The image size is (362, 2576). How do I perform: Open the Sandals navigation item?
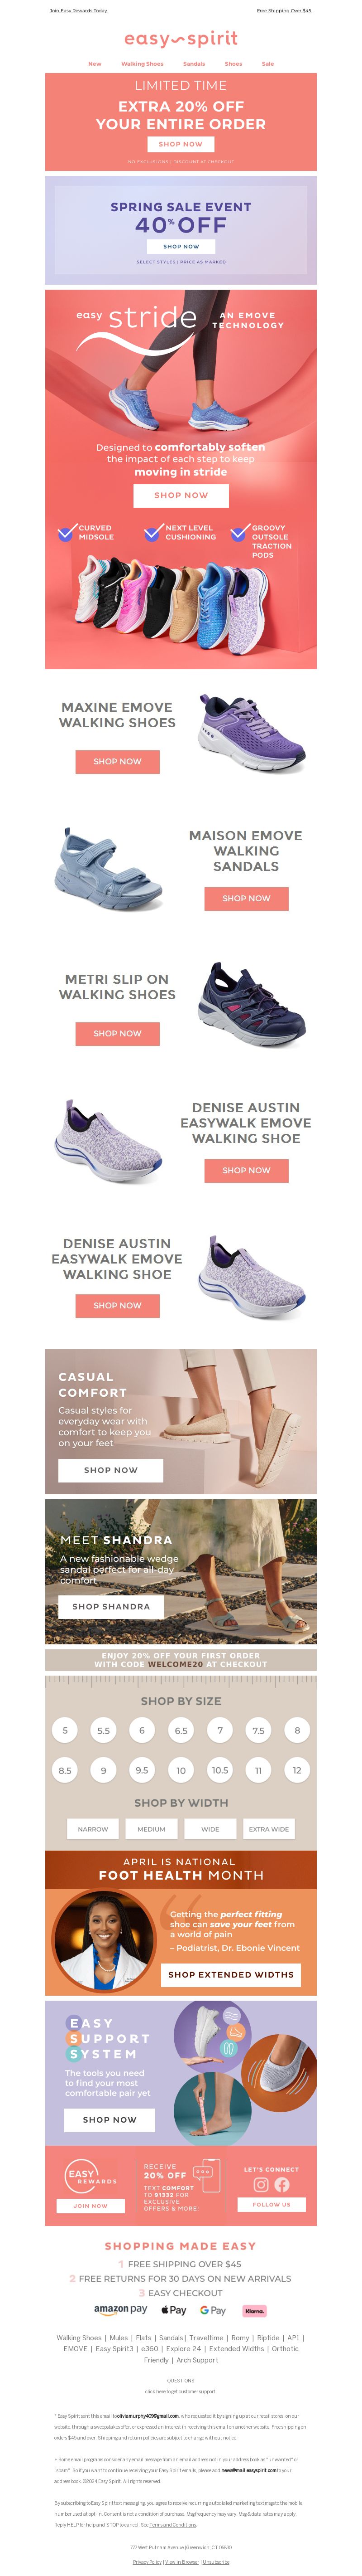pos(195,64)
